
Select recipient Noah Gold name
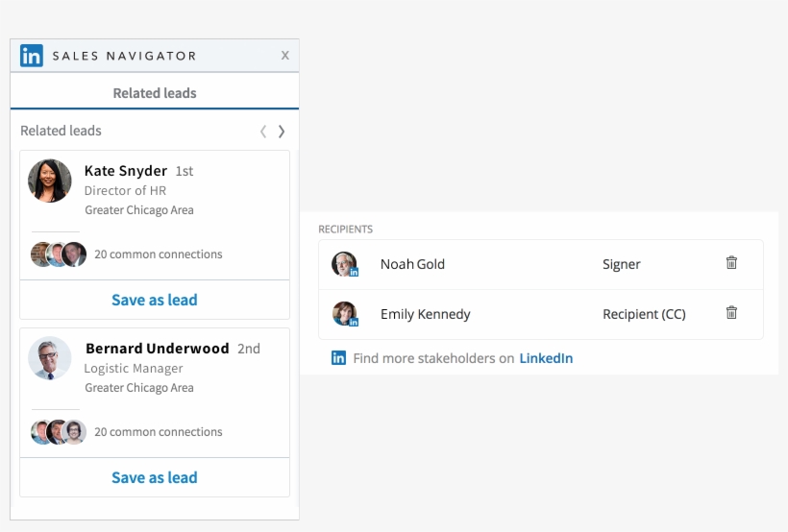(412, 264)
